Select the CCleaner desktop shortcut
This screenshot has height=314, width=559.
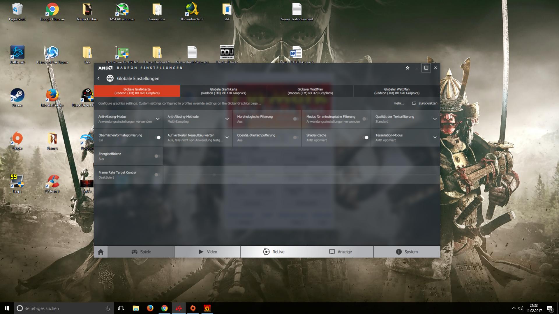click(52, 184)
